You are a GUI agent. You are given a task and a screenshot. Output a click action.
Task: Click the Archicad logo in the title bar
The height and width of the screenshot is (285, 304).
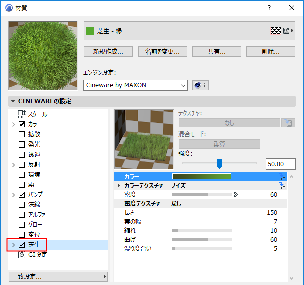tap(9, 8)
